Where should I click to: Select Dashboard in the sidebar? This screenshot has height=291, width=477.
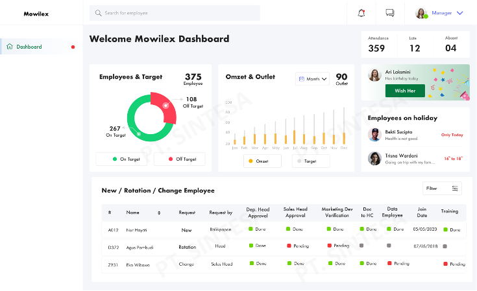pos(29,47)
